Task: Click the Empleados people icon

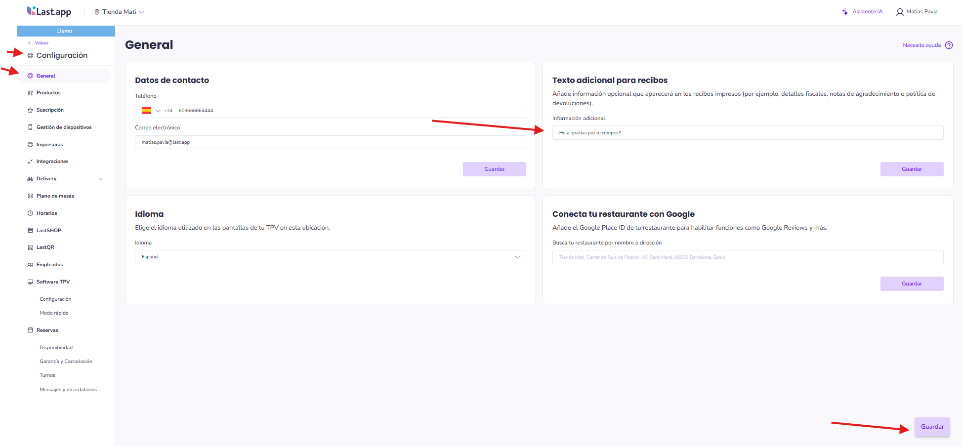Action: (x=30, y=265)
